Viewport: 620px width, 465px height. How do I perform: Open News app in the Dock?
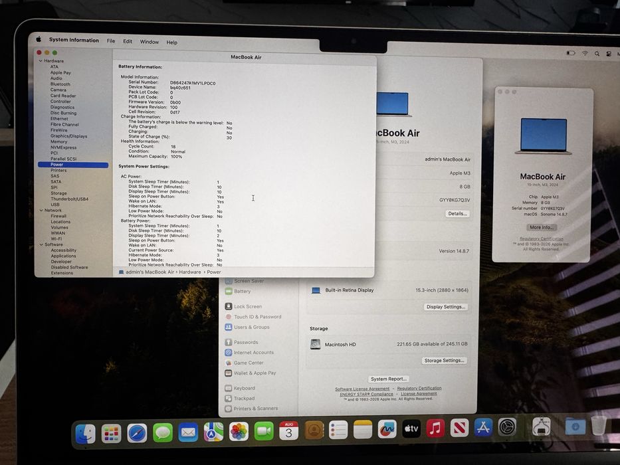[x=459, y=428]
